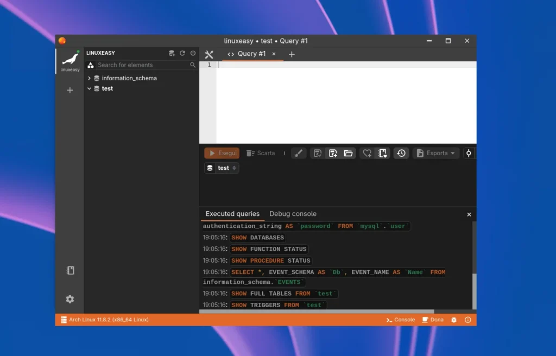
Task: Toggle the notes bookmark panel icon
Action: point(69,270)
